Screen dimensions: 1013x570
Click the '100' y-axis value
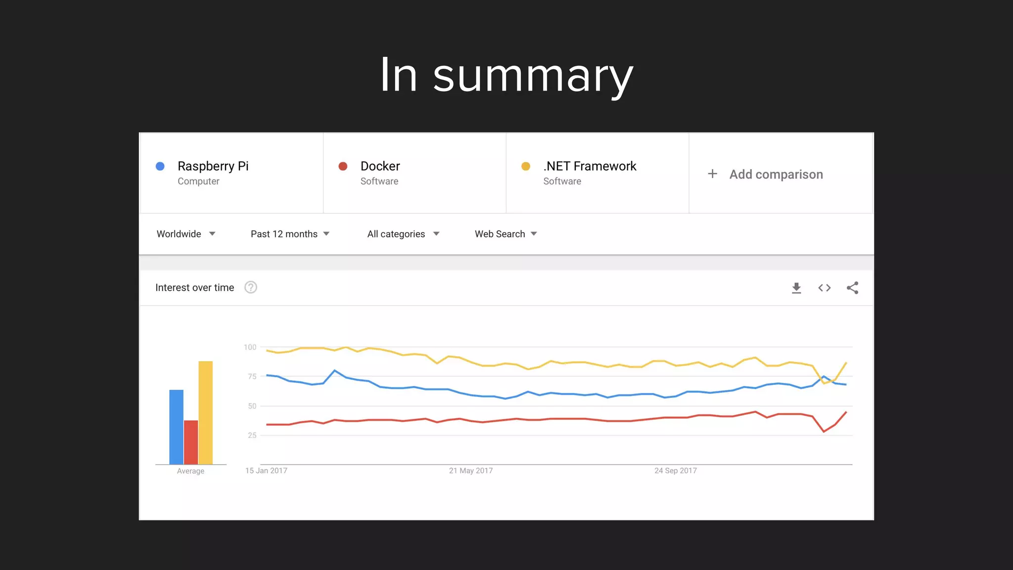[x=250, y=347]
